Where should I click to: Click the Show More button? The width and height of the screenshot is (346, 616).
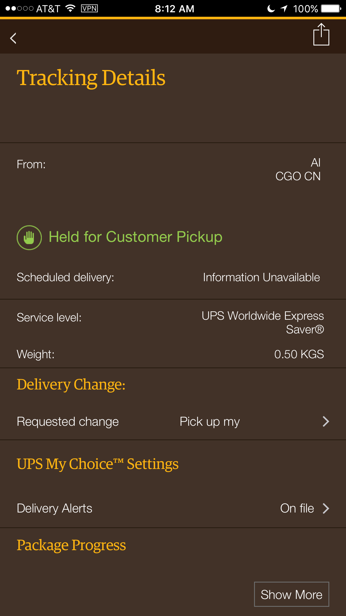pyautogui.click(x=291, y=594)
